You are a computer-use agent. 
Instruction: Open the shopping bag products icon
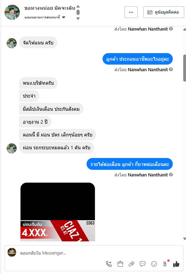[x=120, y=264]
